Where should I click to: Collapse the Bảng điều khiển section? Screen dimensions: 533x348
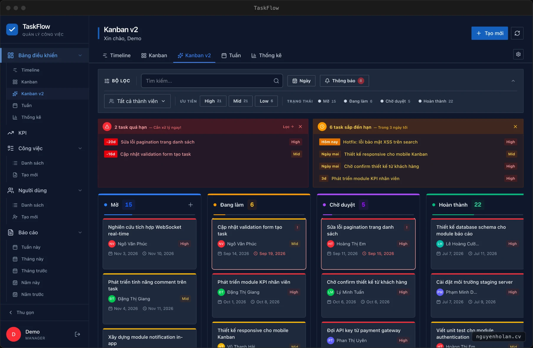[x=80, y=55]
